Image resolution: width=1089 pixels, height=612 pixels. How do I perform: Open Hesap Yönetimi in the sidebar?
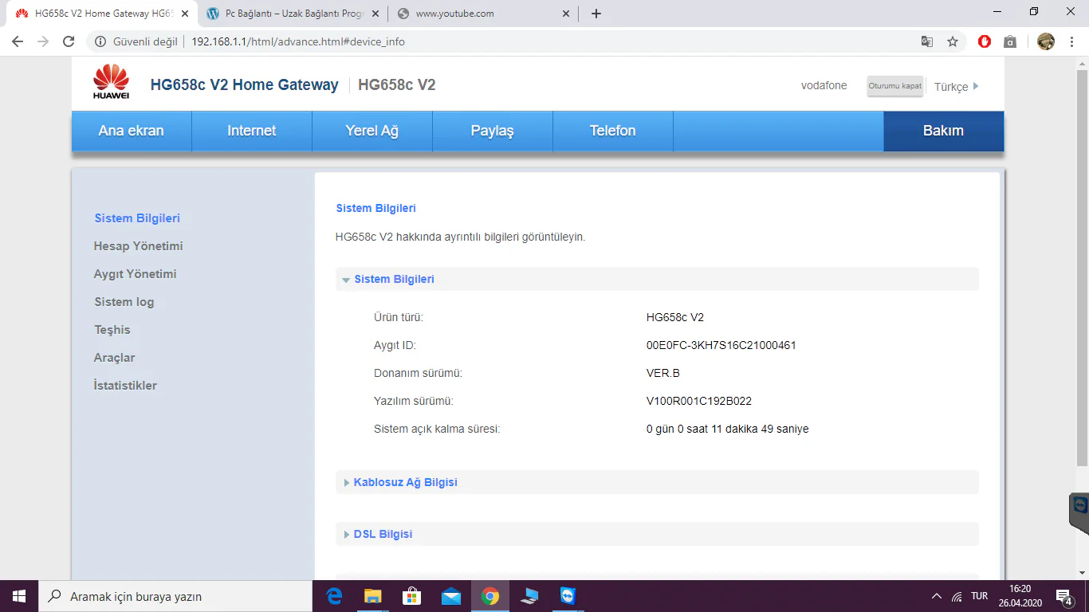pyautogui.click(x=138, y=246)
